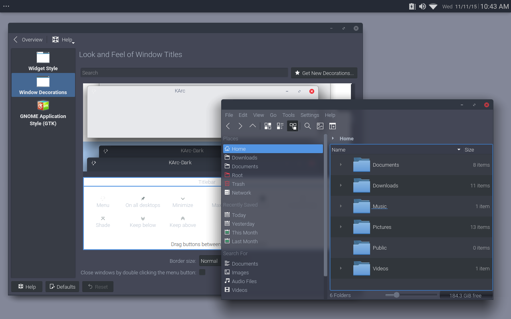Select Trash in Places panel
Image resolution: width=511 pixels, height=319 pixels.
273,184
